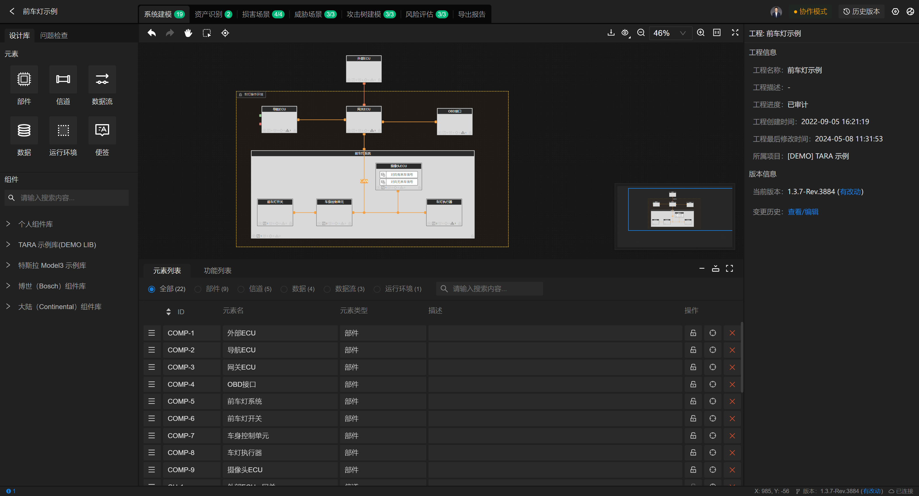The image size is (919, 496).
Task: Open the 导出报告 tab
Action: click(472, 14)
